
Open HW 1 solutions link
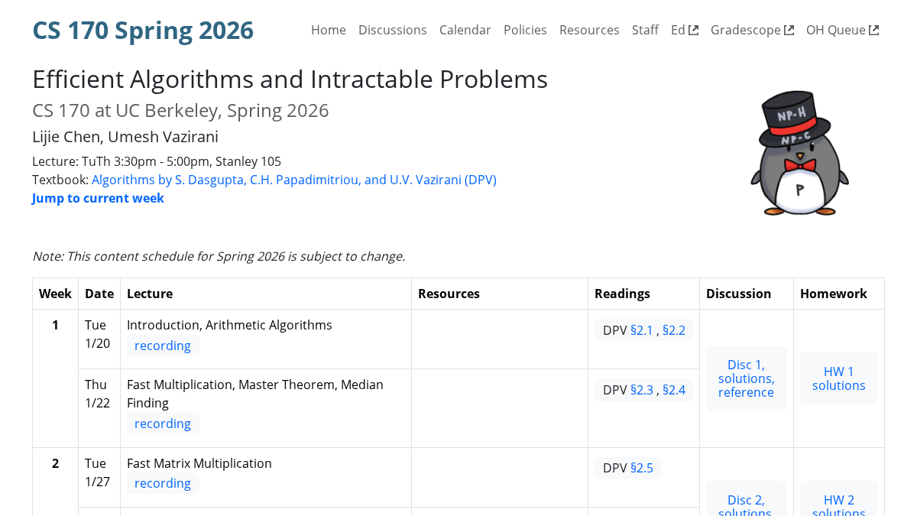pos(839,385)
